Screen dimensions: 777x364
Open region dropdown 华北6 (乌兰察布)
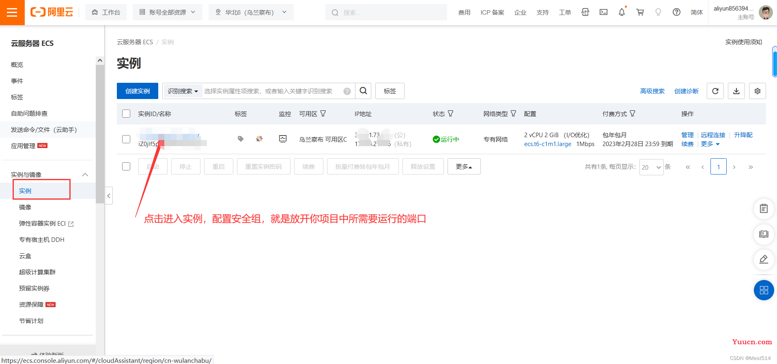pyautogui.click(x=251, y=12)
